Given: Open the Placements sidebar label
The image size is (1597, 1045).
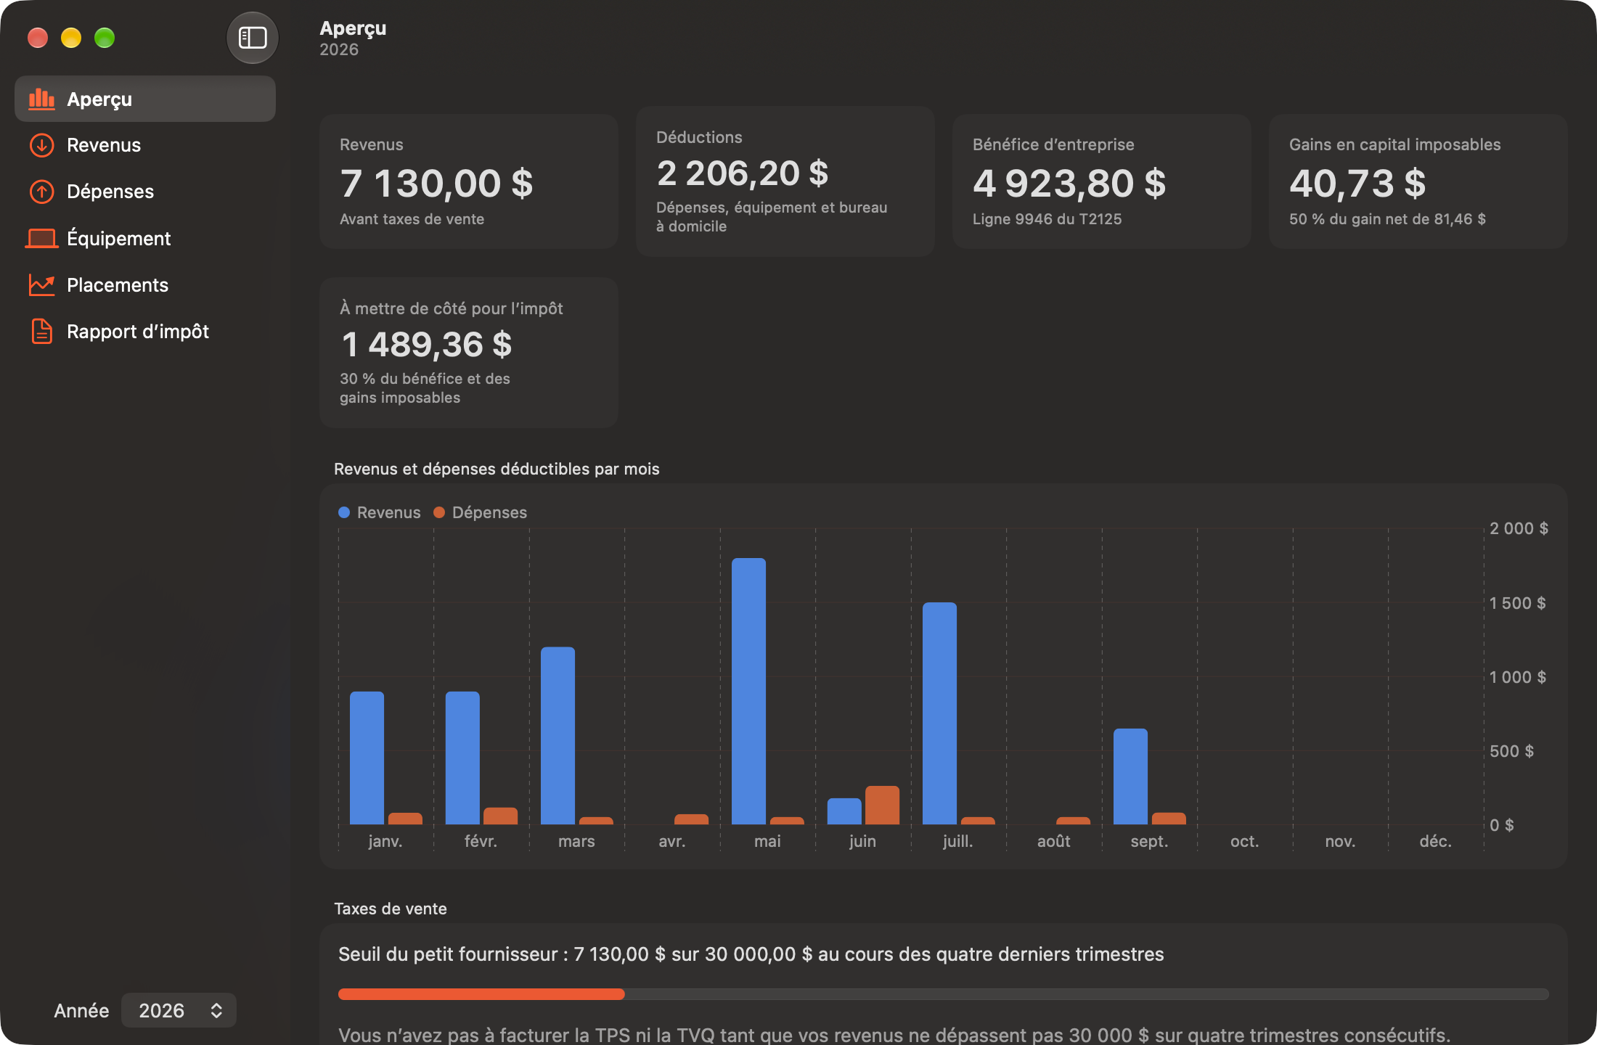Looking at the screenshot, I should click(118, 284).
